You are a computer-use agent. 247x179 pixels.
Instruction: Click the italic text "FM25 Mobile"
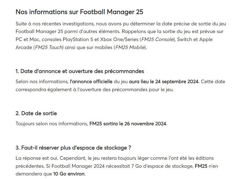(130, 47)
